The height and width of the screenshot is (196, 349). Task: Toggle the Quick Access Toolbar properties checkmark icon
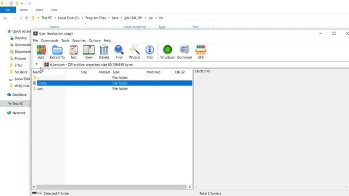(11, 3)
